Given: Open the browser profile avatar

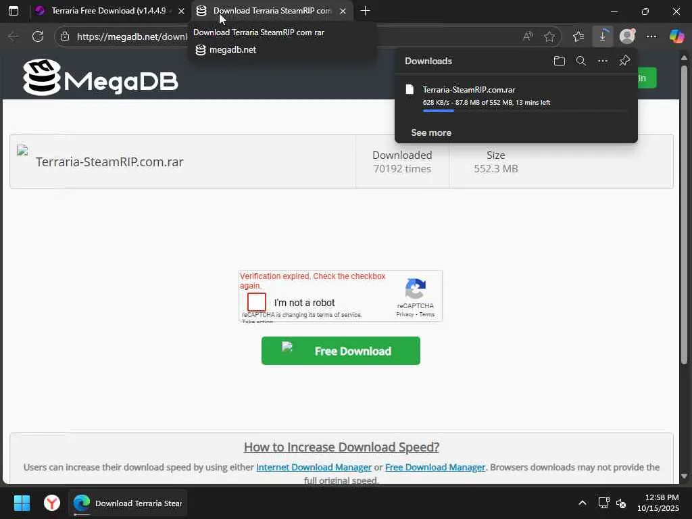Looking at the screenshot, I should [627, 36].
